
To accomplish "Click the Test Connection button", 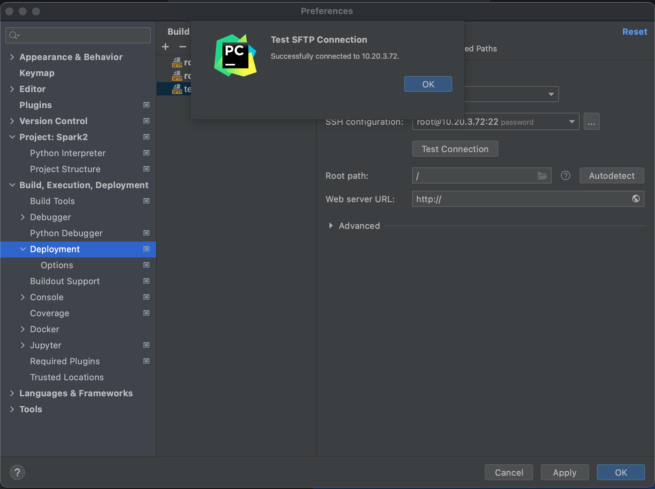I will (x=455, y=149).
